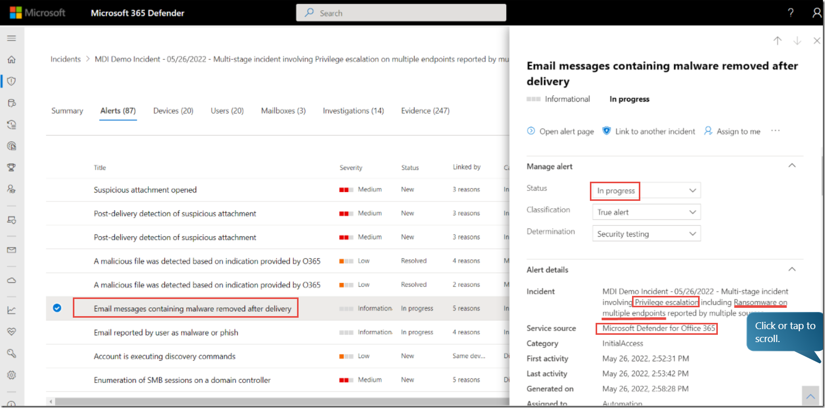Uncheck the selected Email messages alert row

click(57, 308)
